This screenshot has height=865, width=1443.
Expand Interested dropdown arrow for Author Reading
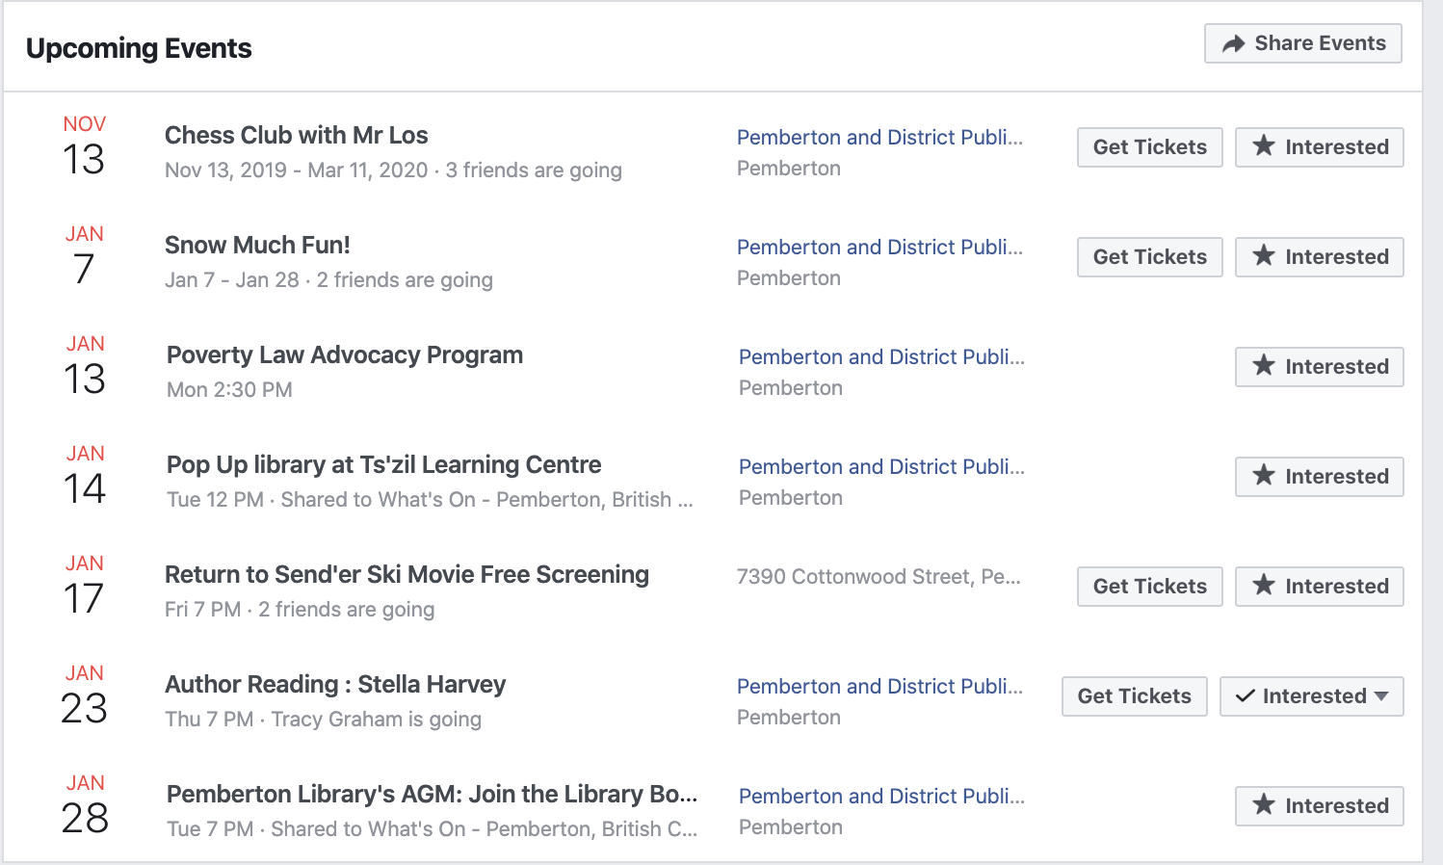pyautogui.click(x=1381, y=696)
